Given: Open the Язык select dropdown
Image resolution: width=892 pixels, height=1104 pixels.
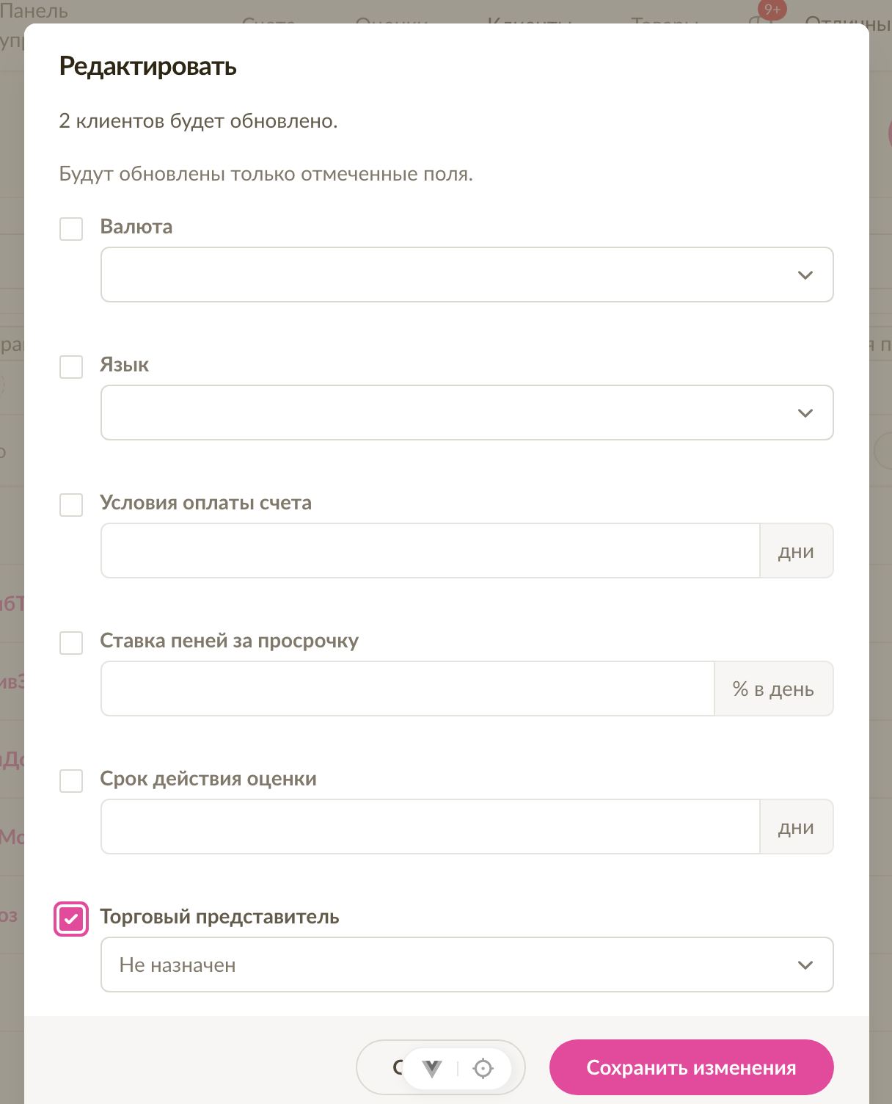Looking at the screenshot, I should click(467, 413).
